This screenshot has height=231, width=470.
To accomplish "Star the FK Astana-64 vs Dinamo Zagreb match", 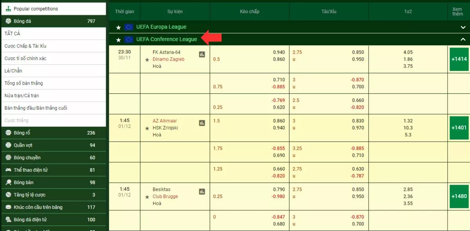I will 147,60.
